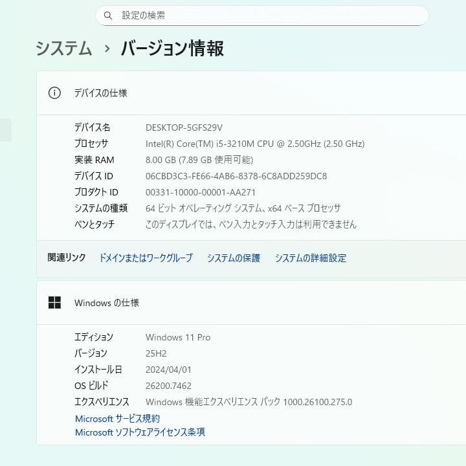466x466 pixels.
Task: Click the 実装 RAM label
Action: [x=94, y=160]
